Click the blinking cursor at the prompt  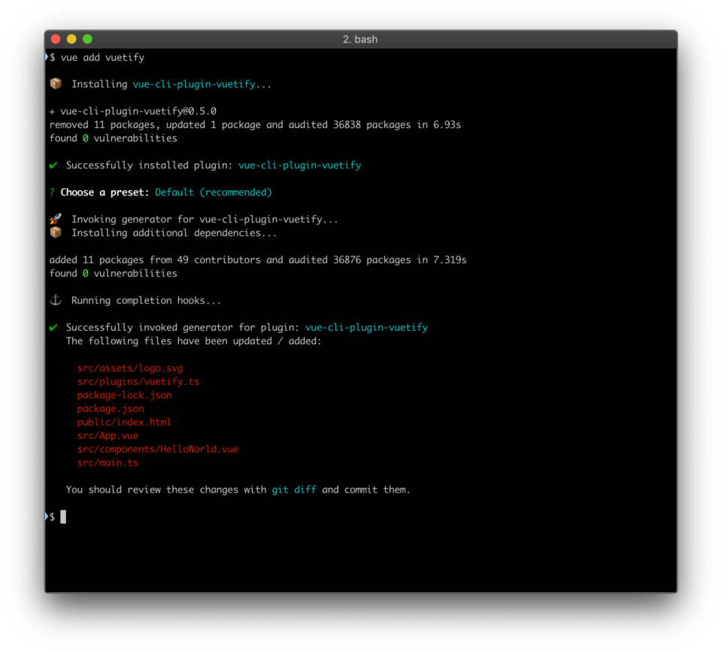pos(64,517)
